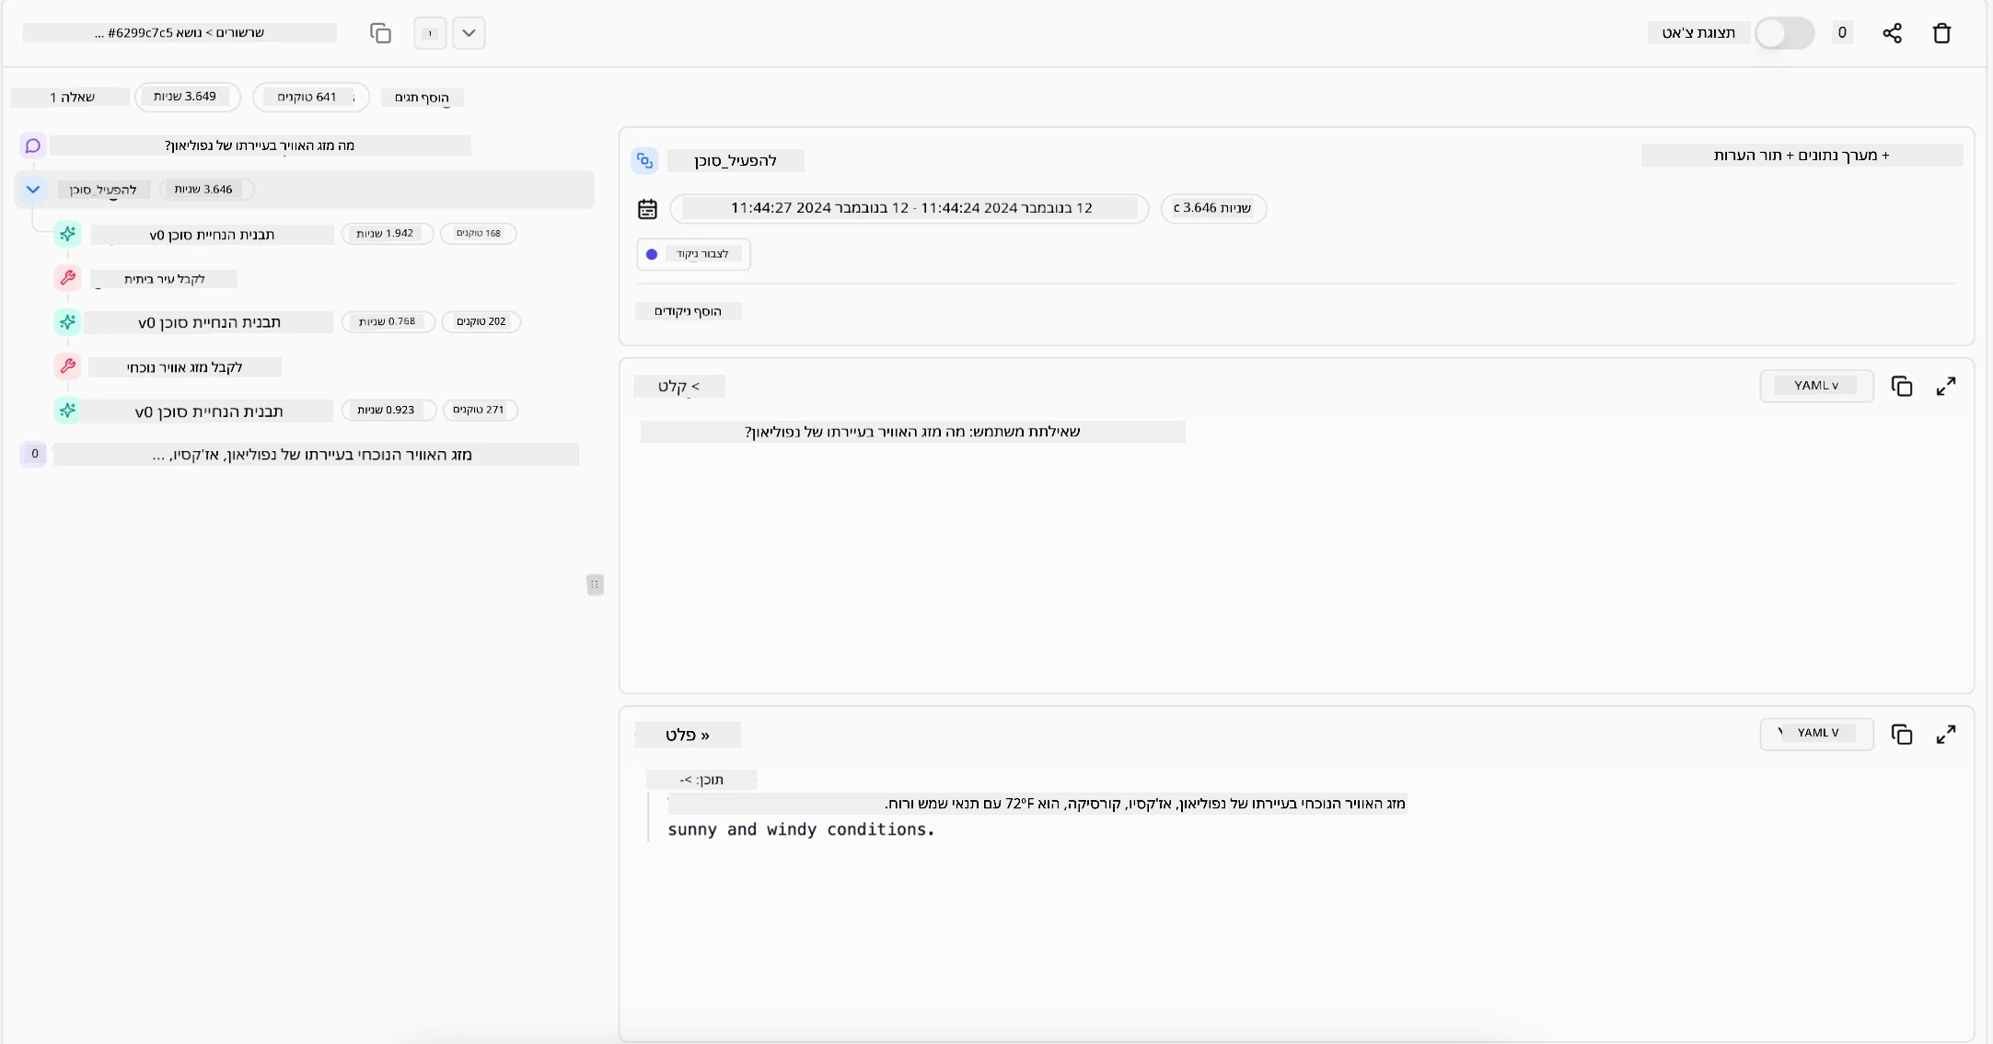Copy the output (פלט) section content

(1902, 735)
